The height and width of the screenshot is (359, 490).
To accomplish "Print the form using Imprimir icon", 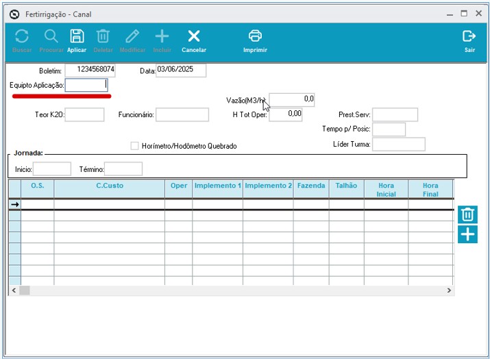I will click(255, 36).
